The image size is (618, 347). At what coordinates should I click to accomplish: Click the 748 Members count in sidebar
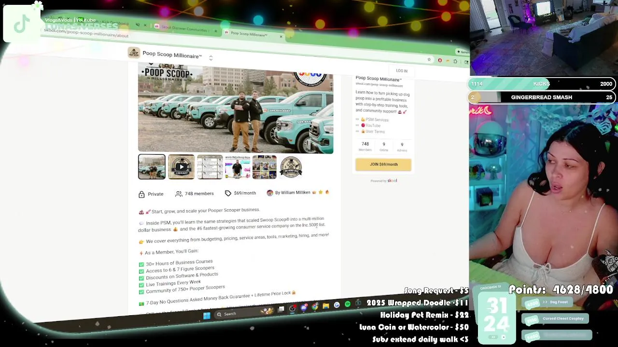365,147
